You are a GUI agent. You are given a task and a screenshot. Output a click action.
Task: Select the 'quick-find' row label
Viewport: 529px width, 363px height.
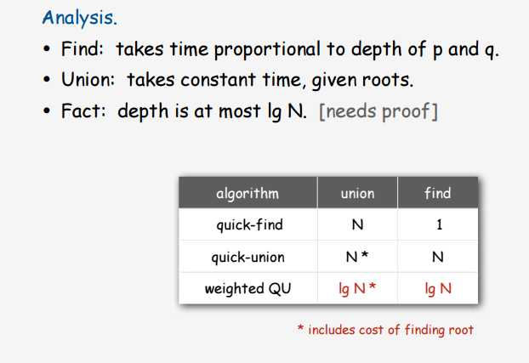click(x=250, y=224)
